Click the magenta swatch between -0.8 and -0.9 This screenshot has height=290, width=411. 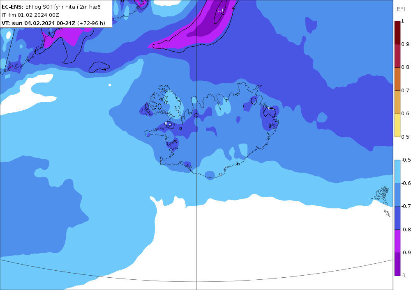point(397,241)
